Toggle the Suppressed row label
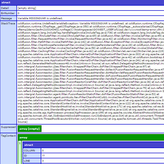 8,129
